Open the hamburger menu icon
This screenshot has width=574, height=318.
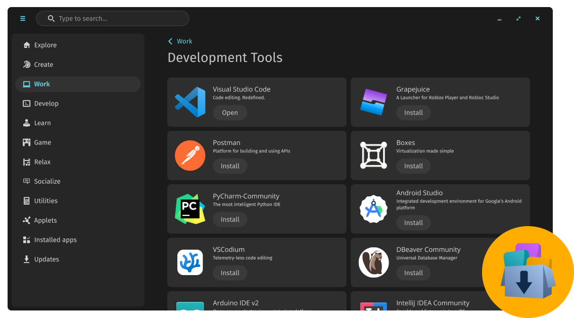click(23, 19)
